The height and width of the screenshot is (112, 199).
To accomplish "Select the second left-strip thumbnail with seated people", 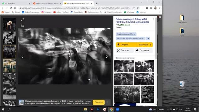I will coord(9,38).
